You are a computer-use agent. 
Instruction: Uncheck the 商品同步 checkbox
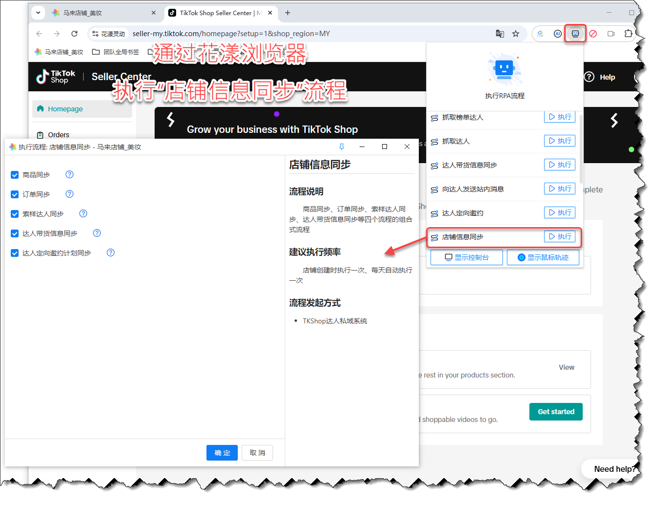click(15, 175)
